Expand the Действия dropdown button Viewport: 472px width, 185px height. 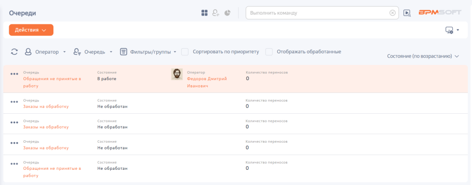[x=31, y=30]
